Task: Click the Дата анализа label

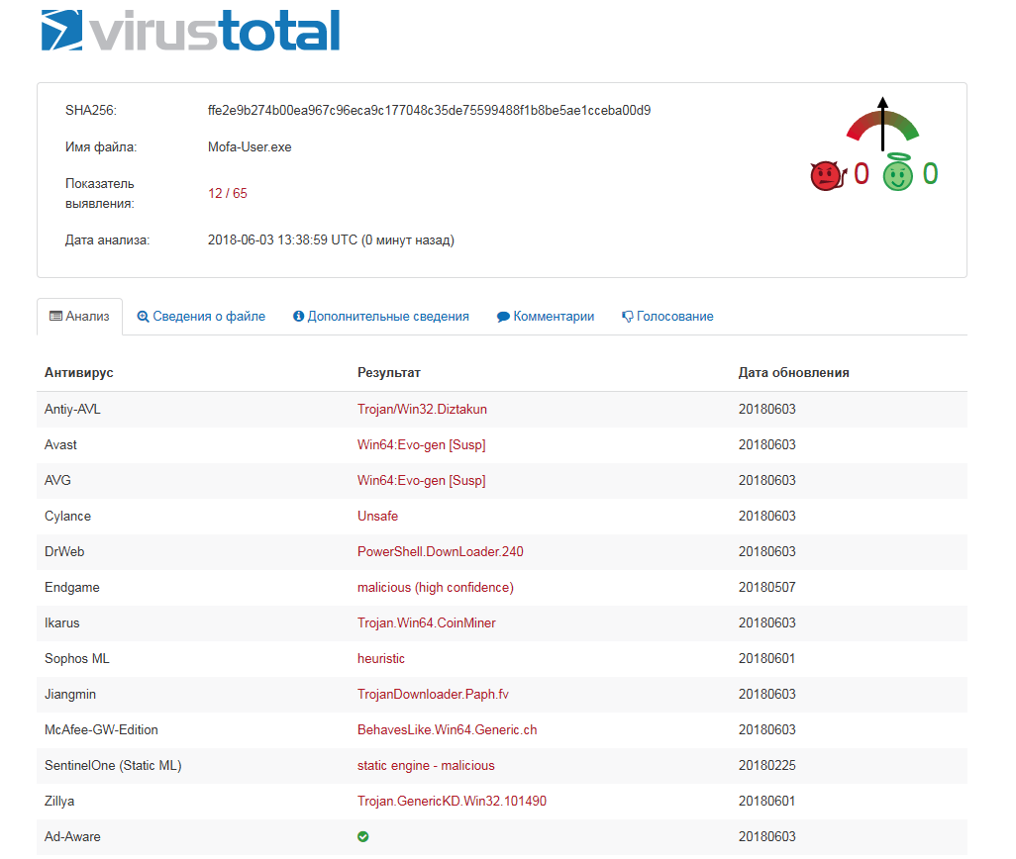Action: point(107,240)
